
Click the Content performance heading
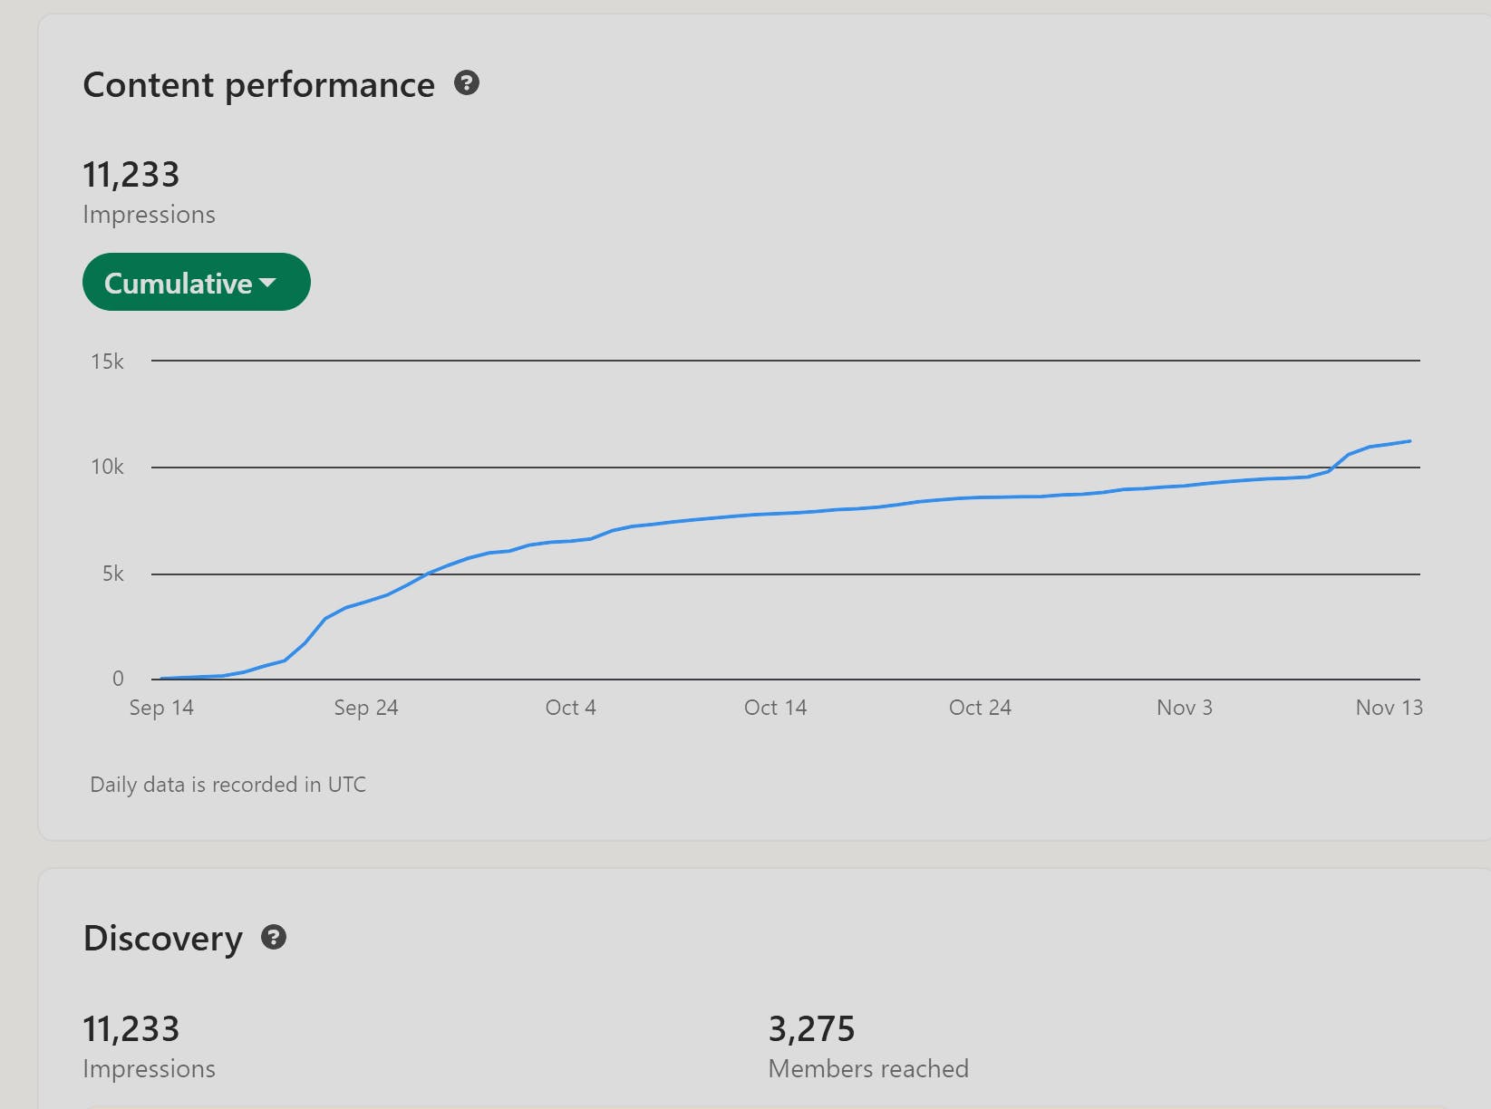258,85
